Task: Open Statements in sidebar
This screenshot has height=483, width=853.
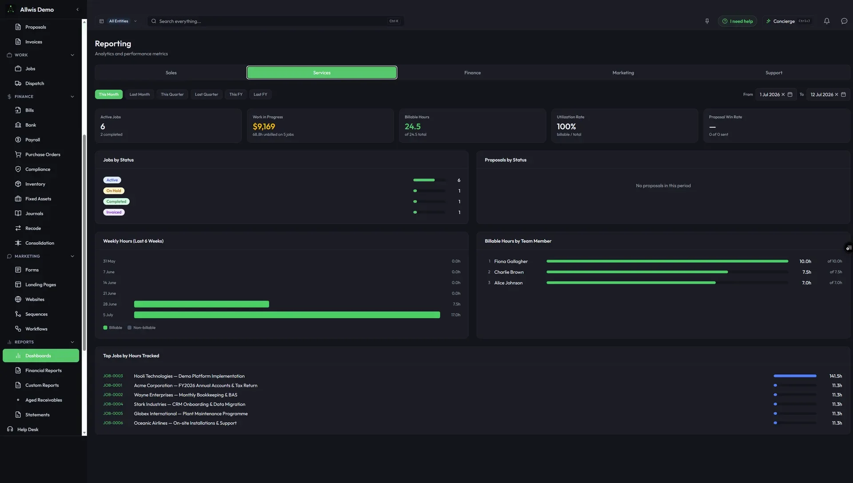Action: click(41, 415)
